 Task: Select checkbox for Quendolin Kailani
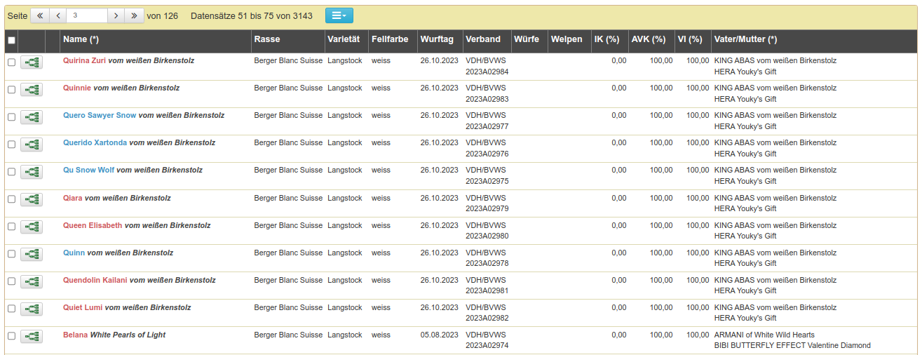11,281
